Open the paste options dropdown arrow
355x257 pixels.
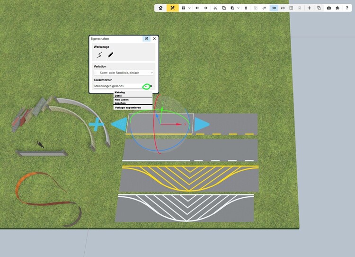[239, 8]
